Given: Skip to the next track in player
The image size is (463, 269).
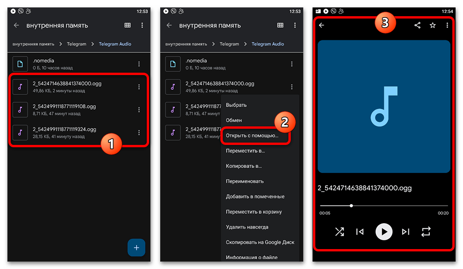Looking at the screenshot, I should click(x=406, y=232).
